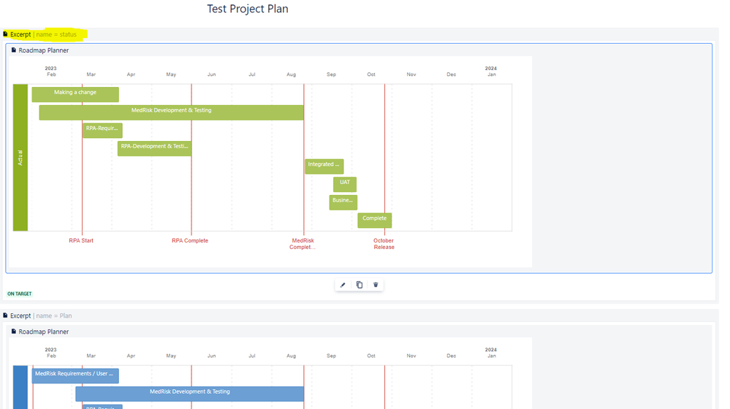Click the first 'Roadmap Planner' macro title
Image resolution: width=730 pixels, height=409 pixels.
click(43, 50)
